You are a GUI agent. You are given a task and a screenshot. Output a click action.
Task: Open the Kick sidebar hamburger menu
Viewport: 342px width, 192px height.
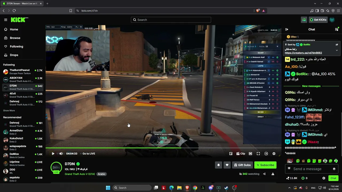pyautogui.click(x=6, y=20)
